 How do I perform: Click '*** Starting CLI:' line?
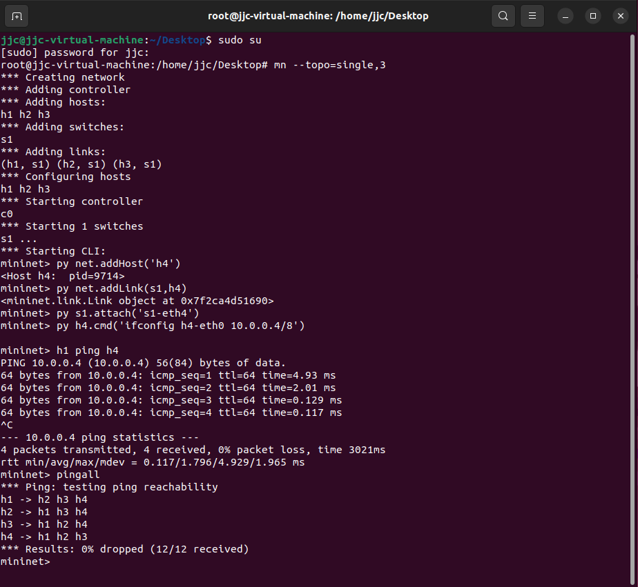(x=53, y=251)
